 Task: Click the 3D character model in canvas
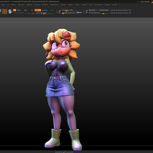pyautogui.click(x=61, y=89)
